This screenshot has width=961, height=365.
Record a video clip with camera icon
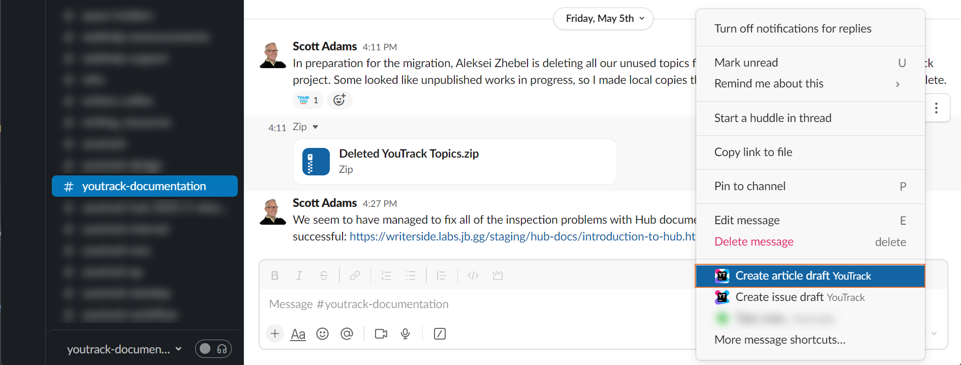point(381,334)
